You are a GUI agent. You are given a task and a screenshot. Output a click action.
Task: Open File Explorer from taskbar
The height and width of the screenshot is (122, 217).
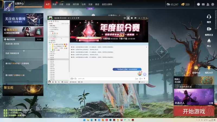88,120
